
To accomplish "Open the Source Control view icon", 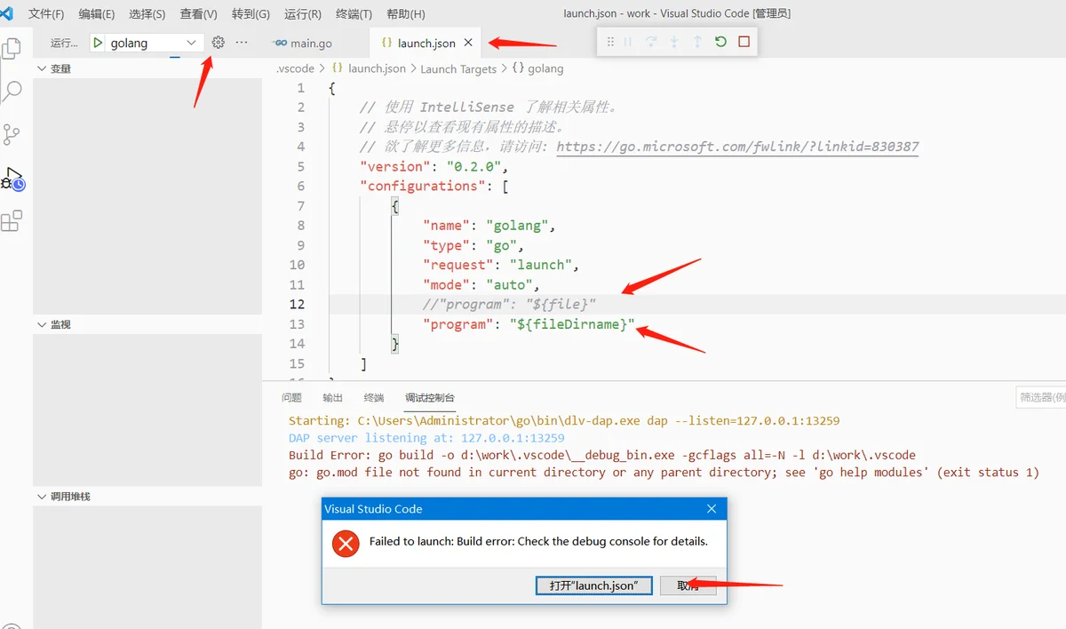I will [x=12, y=134].
